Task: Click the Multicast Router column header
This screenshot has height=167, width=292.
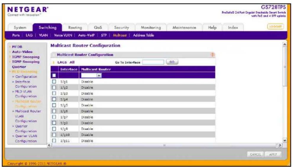Action: [x=96, y=69]
